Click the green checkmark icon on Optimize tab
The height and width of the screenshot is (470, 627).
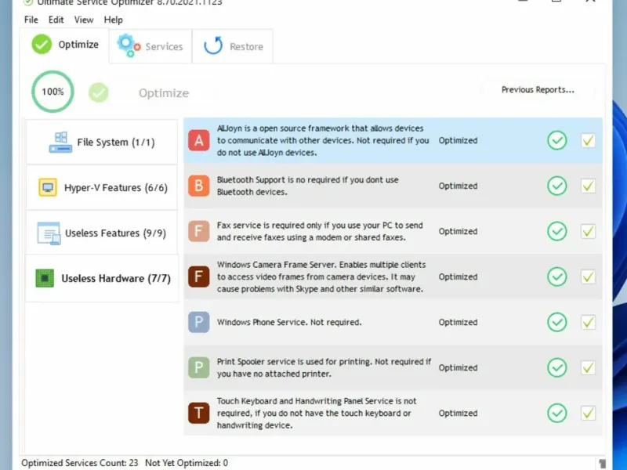coord(42,45)
